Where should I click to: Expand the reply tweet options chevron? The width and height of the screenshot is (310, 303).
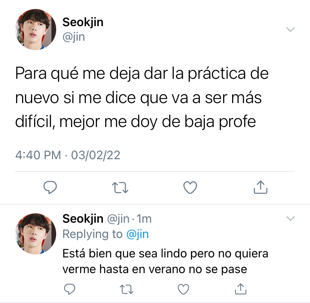click(291, 218)
